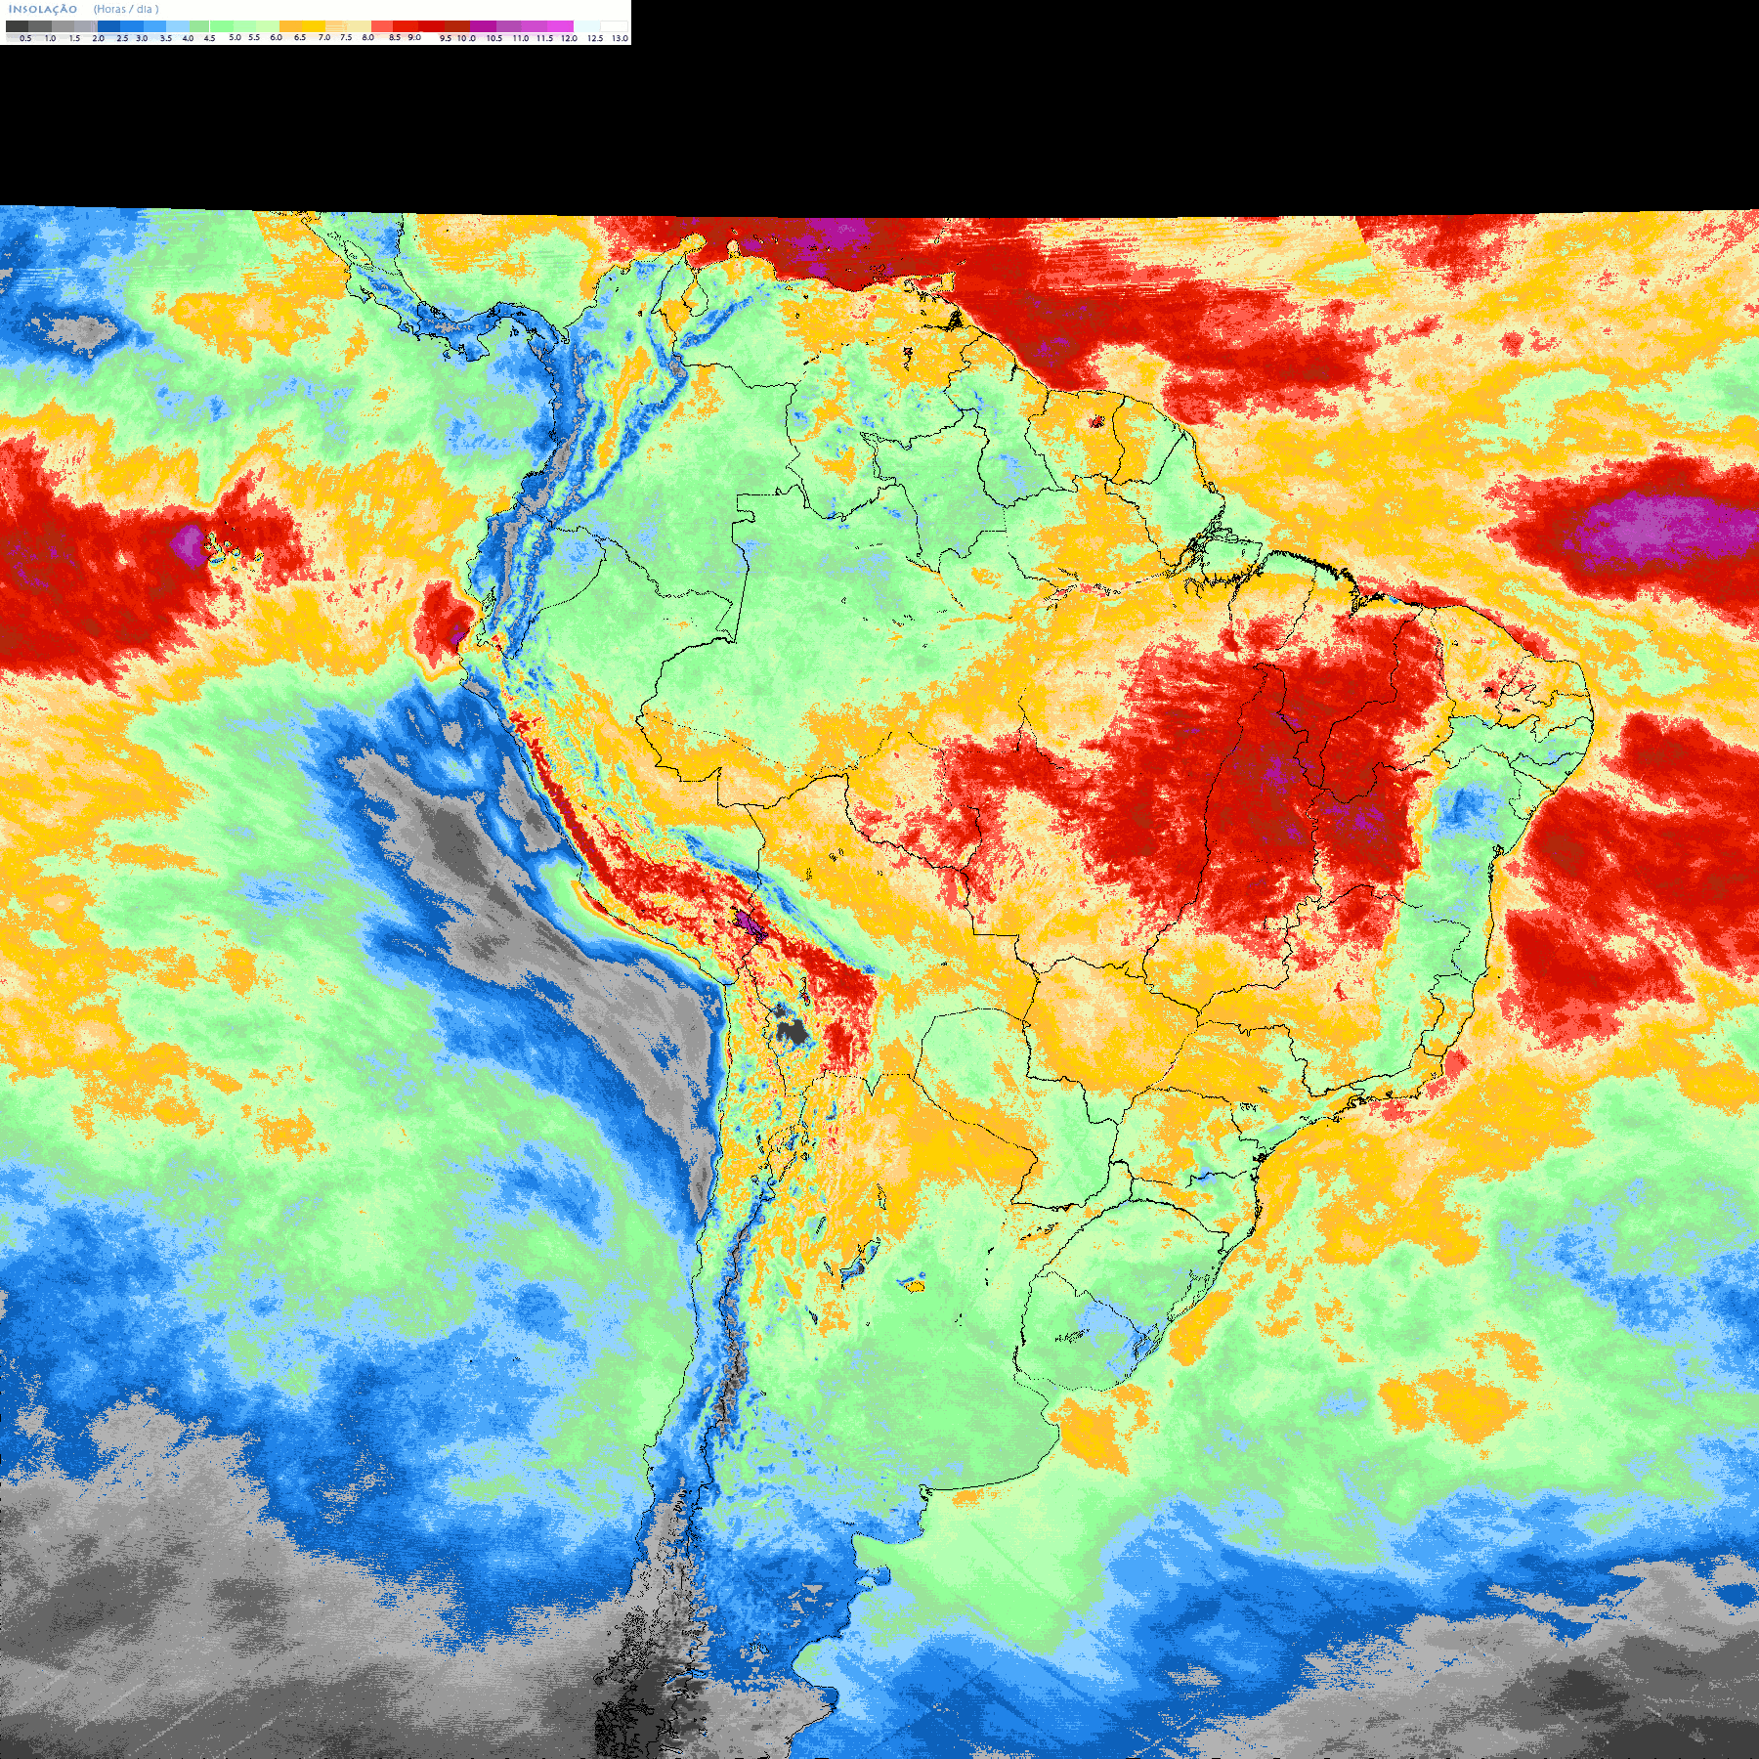Select the white legend swatch at 13.0
This screenshot has height=1759, width=1759.
[614, 26]
